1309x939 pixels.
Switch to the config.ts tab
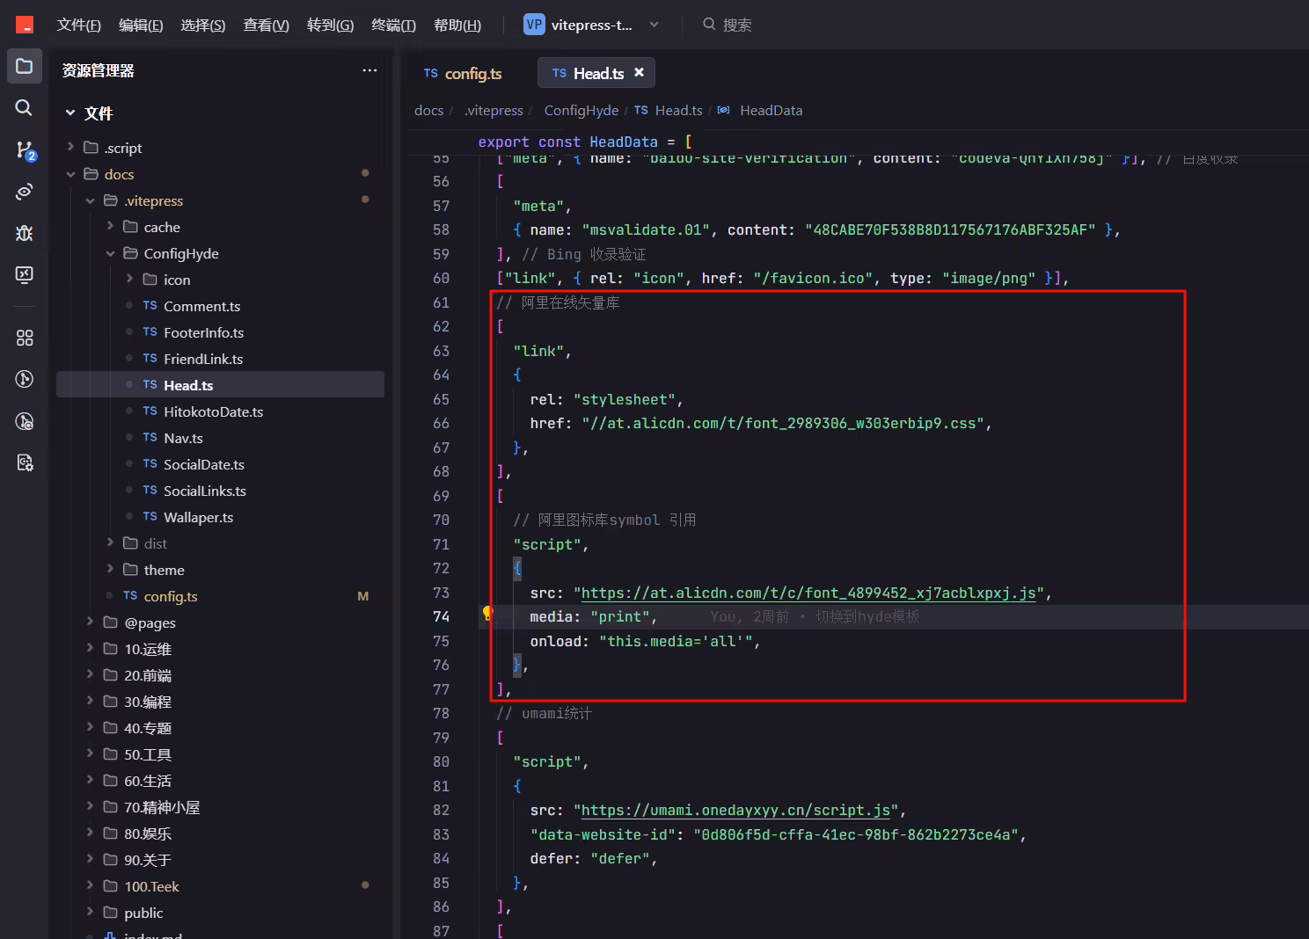point(463,73)
